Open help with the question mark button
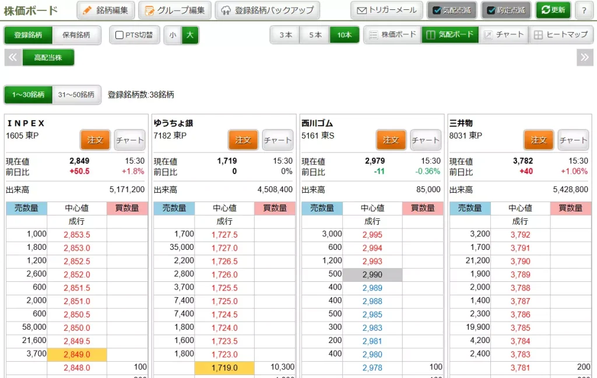Screen dimensions: 597x378 584,10
